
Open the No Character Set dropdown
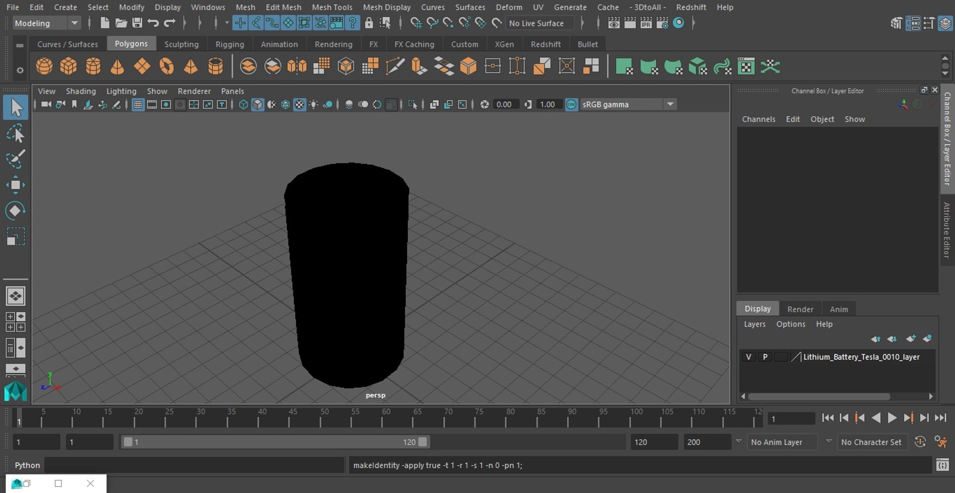point(871,442)
